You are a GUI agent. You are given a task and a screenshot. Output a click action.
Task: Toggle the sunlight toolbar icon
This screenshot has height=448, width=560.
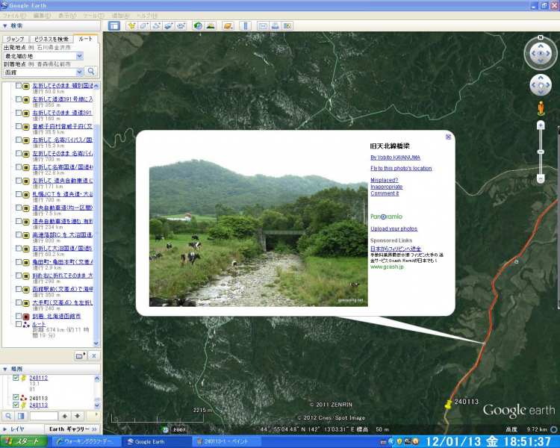coord(211,25)
